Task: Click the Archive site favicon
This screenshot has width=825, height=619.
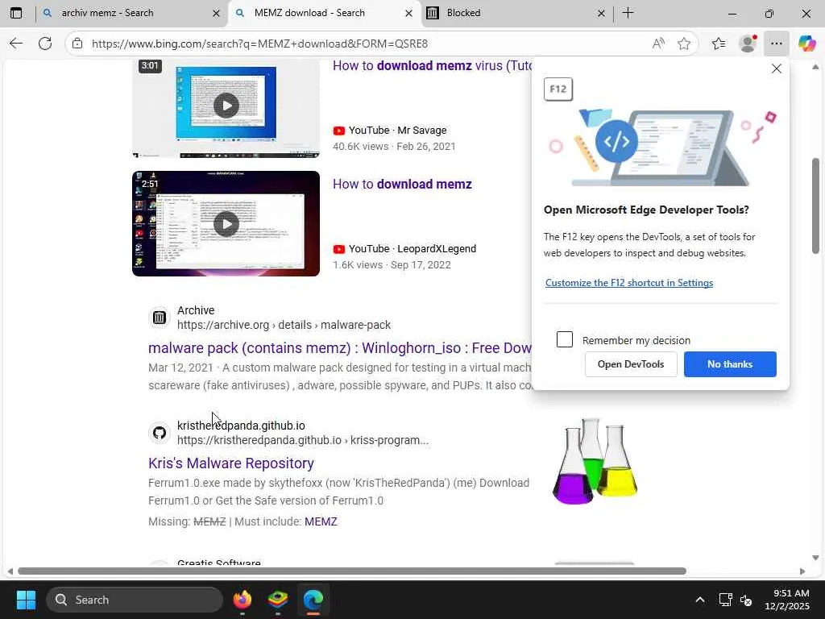Action: [160, 318]
